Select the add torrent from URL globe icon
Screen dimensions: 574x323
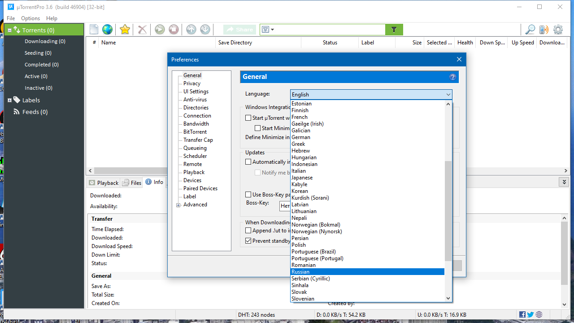pos(107,29)
